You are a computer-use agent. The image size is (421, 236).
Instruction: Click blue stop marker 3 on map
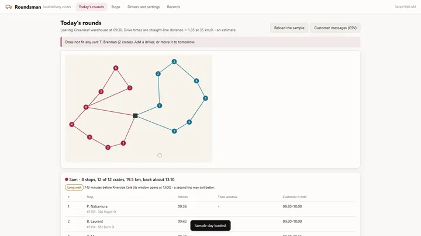174,62
